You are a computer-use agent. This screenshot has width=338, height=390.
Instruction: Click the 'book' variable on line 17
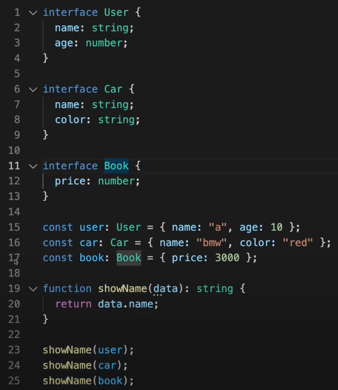click(x=92, y=258)
